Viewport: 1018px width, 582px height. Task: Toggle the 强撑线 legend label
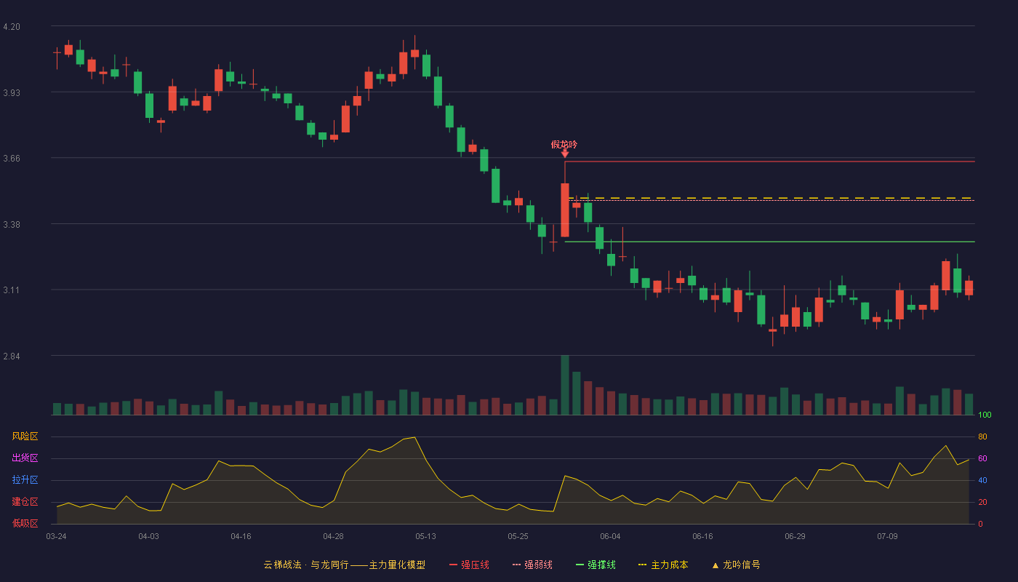[x=601, y=565]
